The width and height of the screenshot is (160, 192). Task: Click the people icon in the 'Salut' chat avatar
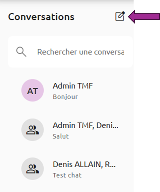32,130
